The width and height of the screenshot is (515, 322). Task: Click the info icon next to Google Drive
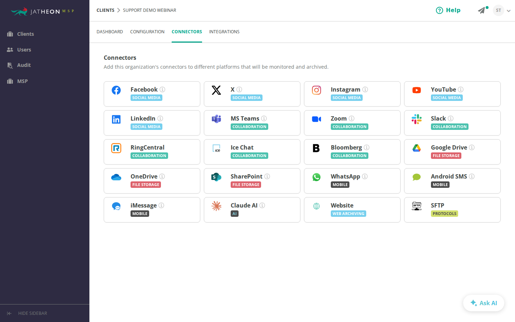(472, 147)
